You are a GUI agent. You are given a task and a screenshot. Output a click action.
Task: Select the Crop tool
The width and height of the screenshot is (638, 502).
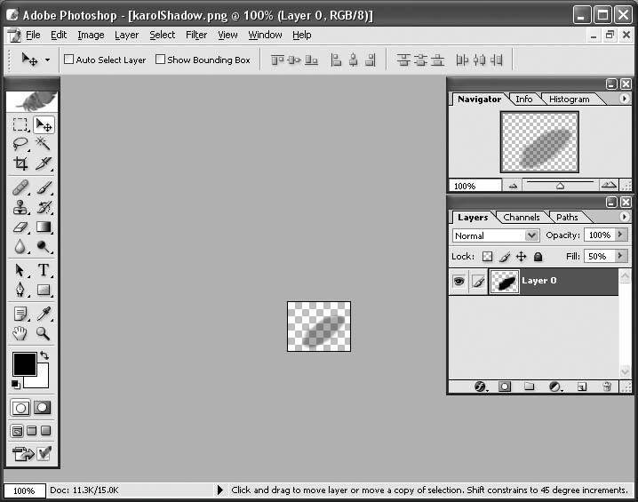(x=20, y=163)
